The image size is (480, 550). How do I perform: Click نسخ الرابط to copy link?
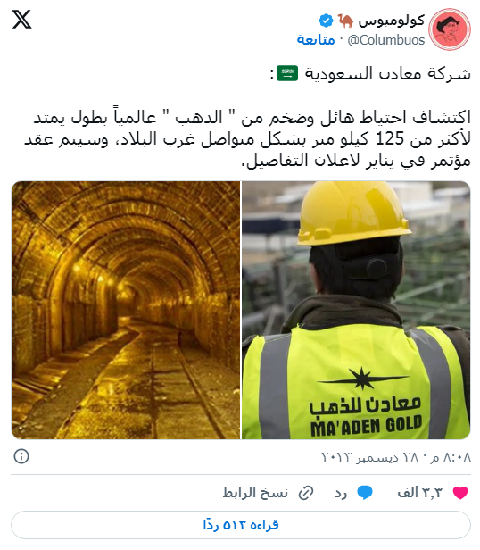click(255, 493)
